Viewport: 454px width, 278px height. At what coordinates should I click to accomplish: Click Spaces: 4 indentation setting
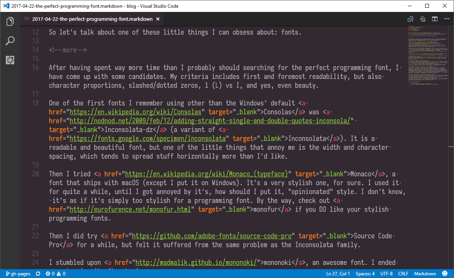pos(365,274)
